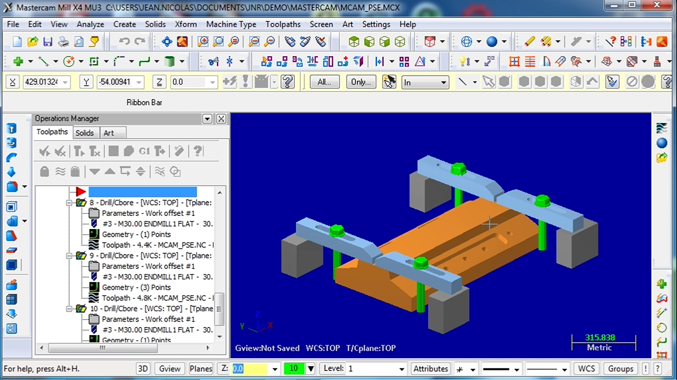Toggle the Y coordinate lock button
Viewport: 677px width, 380px height.
[x=86, y=82]
